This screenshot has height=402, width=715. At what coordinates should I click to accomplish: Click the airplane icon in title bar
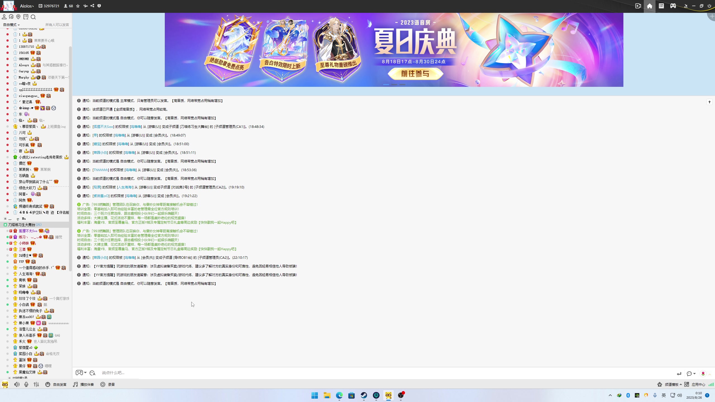[85, 6]
